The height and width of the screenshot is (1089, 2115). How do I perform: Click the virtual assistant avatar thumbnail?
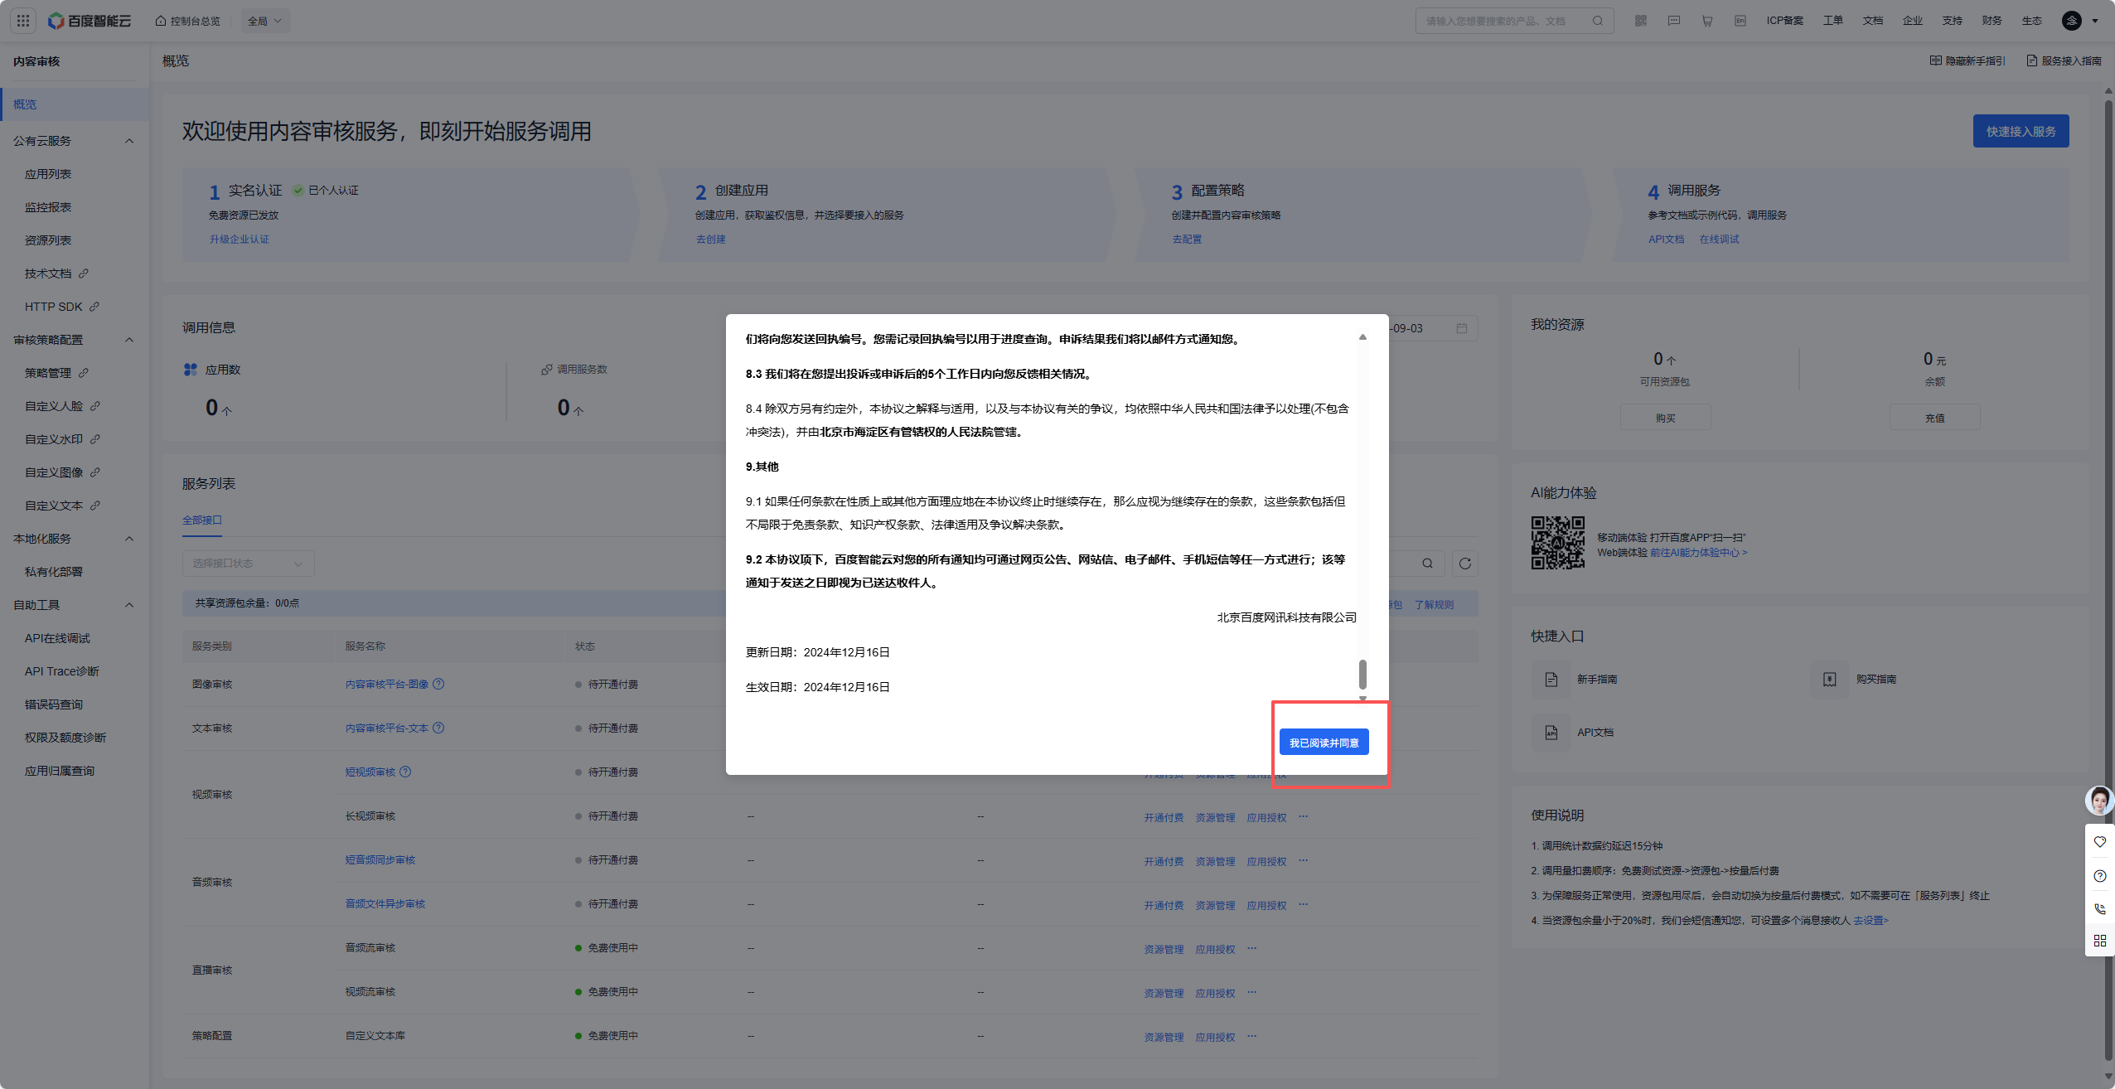click(x=2099, y=801)
